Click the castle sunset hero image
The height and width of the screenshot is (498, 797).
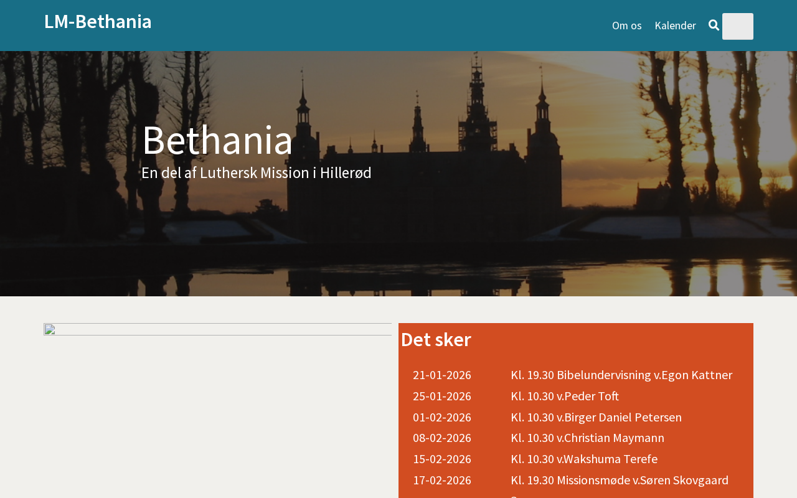click(x=560, y=237)
